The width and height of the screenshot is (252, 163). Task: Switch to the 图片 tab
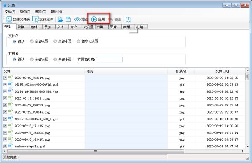115,27
